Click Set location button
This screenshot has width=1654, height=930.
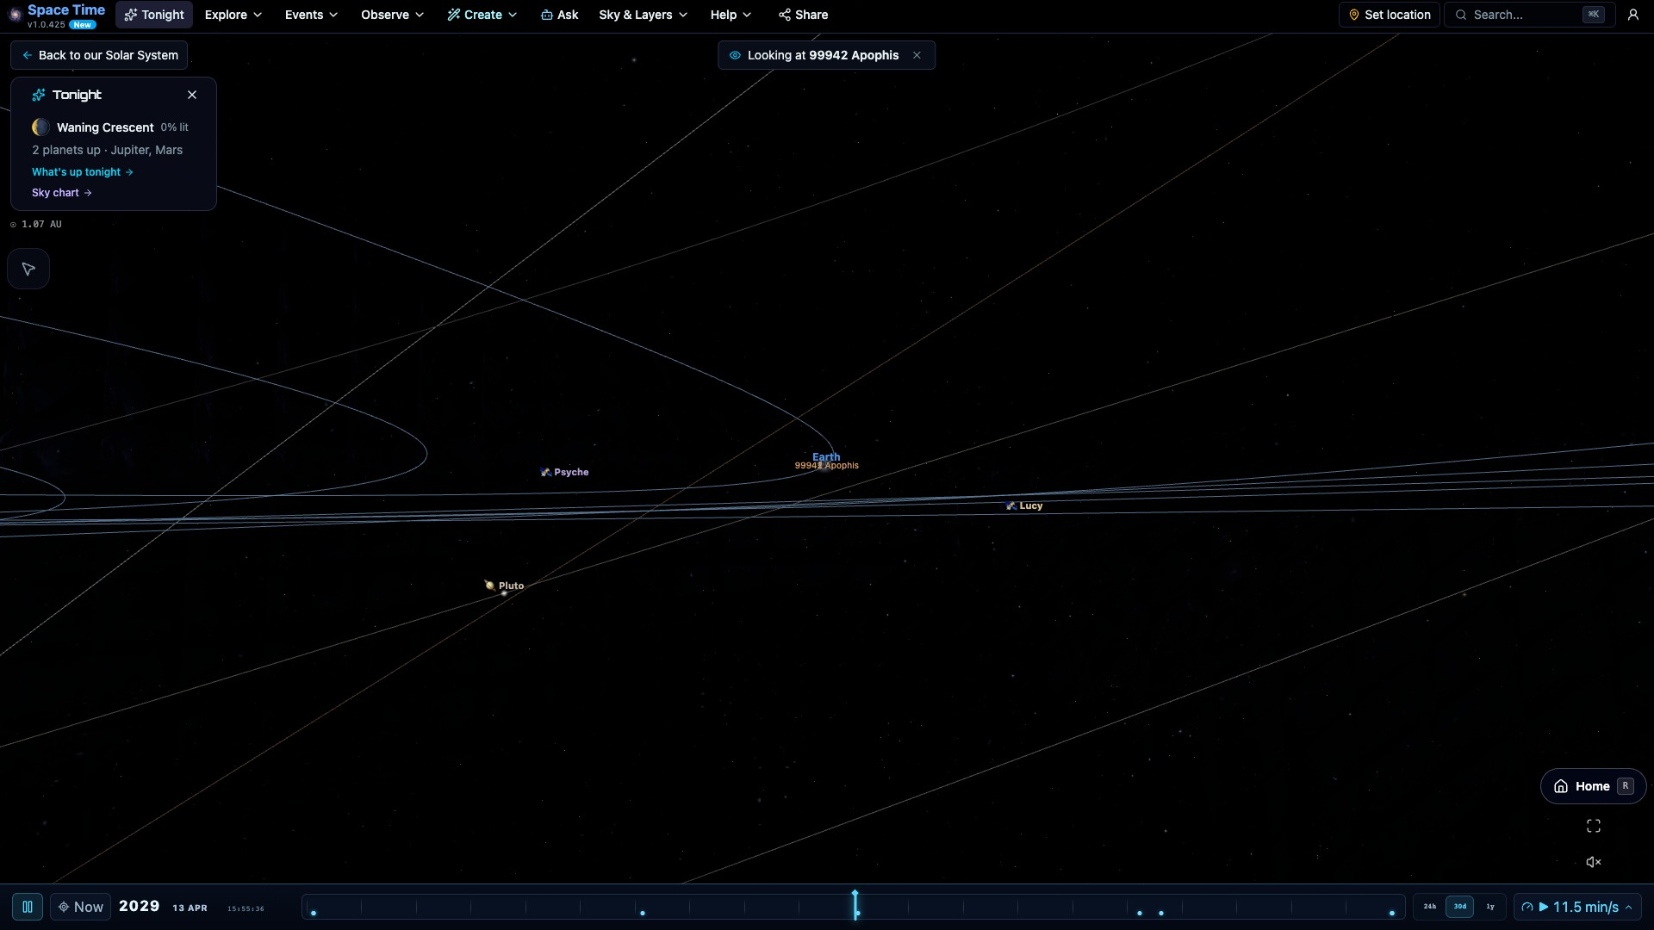[x=1389, y=15]
